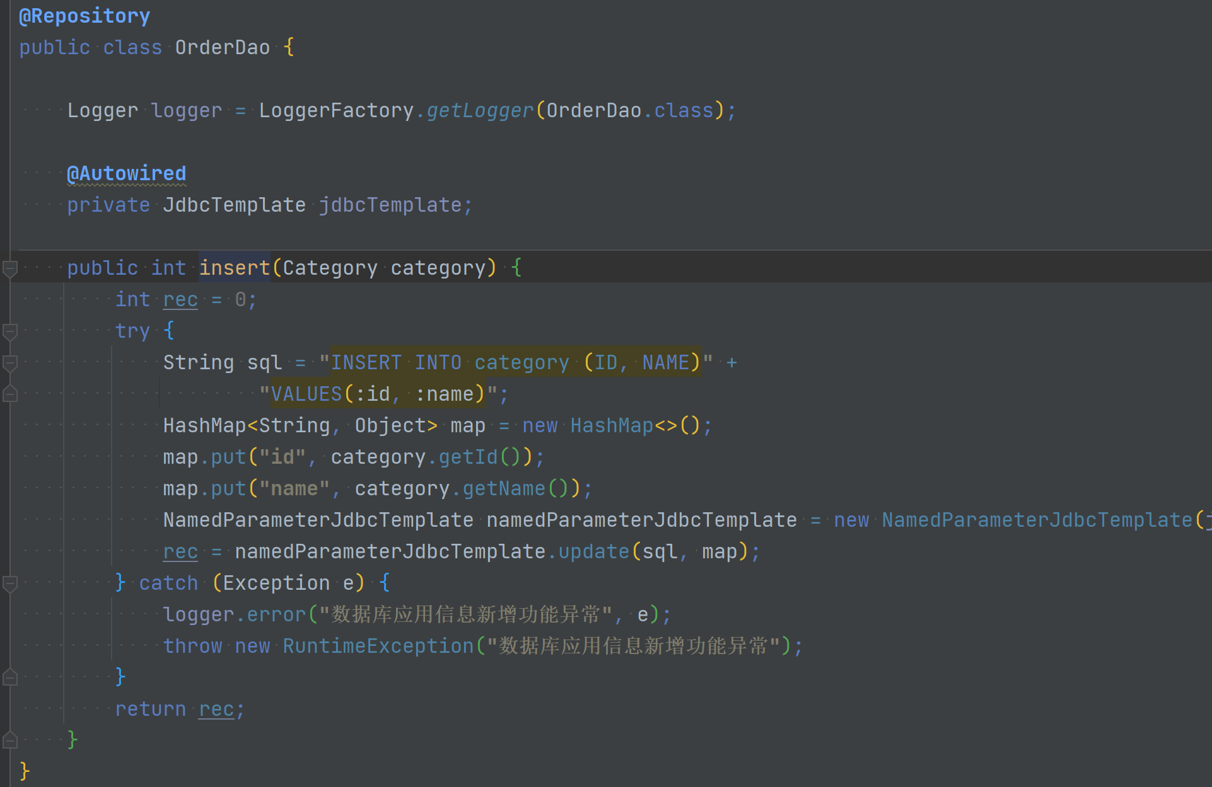Fold the String sql statement marker
Screen dimensions: 1212x787
point(10,363)
